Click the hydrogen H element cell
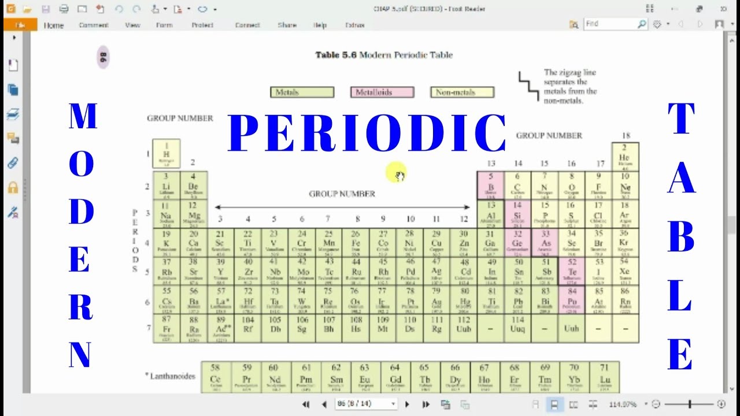 pos(166,154)
